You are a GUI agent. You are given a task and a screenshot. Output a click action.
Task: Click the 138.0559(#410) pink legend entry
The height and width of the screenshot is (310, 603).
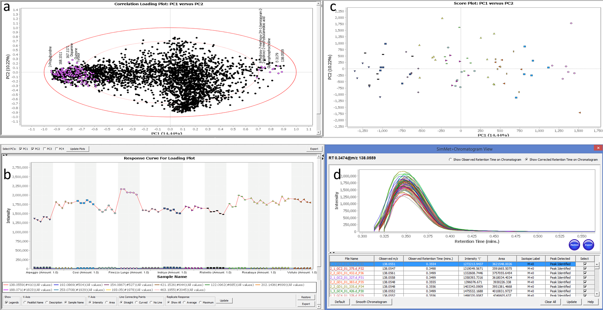[27, 285]
